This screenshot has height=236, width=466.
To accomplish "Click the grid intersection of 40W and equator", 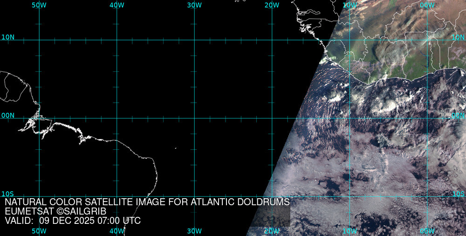I will (116, 118).
